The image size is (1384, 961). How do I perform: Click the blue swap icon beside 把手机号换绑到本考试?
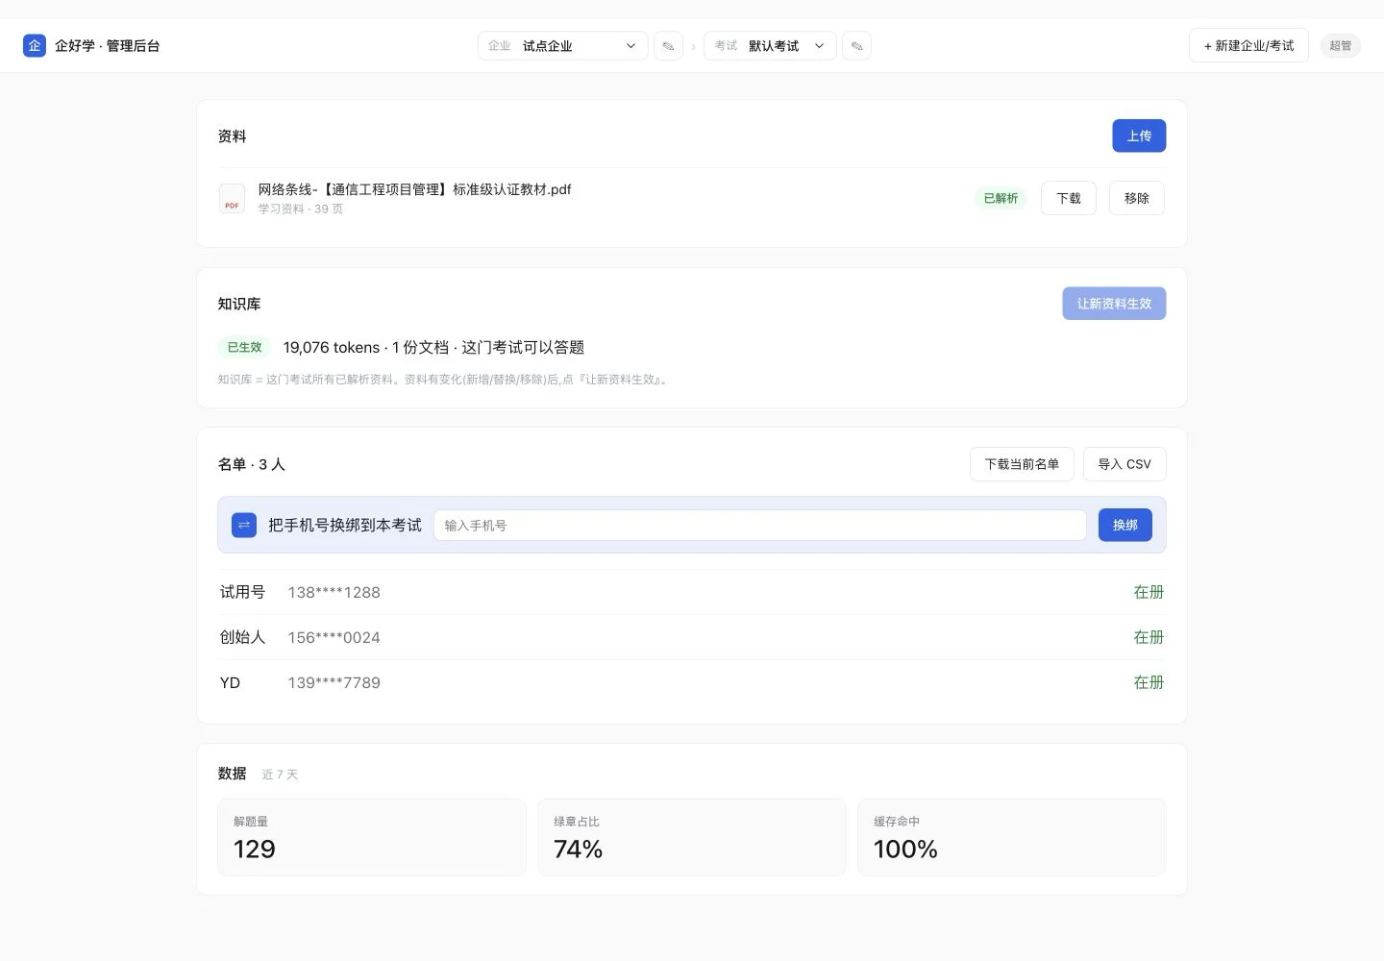click(x=244, y=525)
